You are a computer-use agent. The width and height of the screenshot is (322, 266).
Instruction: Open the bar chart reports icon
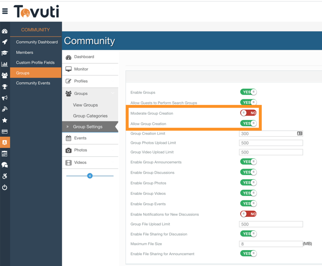tap(5, 64)
